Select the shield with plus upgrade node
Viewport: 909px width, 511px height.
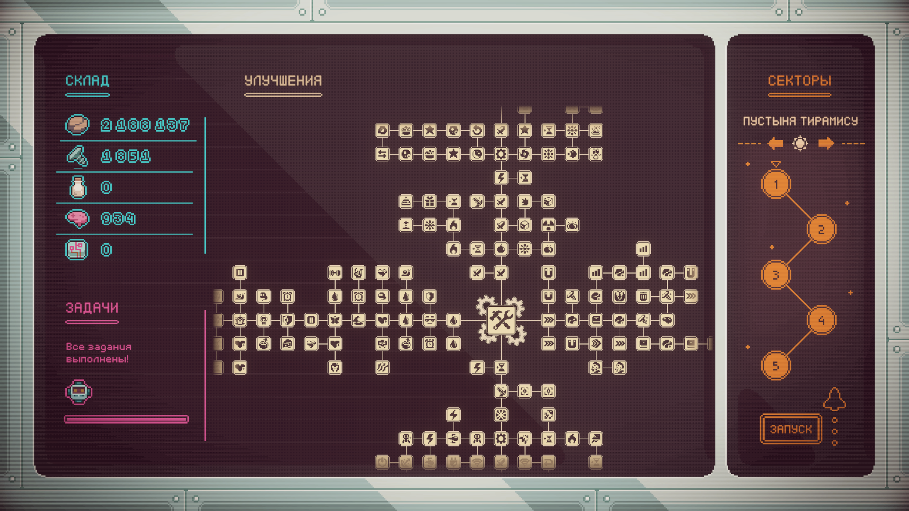click(x=287, y=320)
